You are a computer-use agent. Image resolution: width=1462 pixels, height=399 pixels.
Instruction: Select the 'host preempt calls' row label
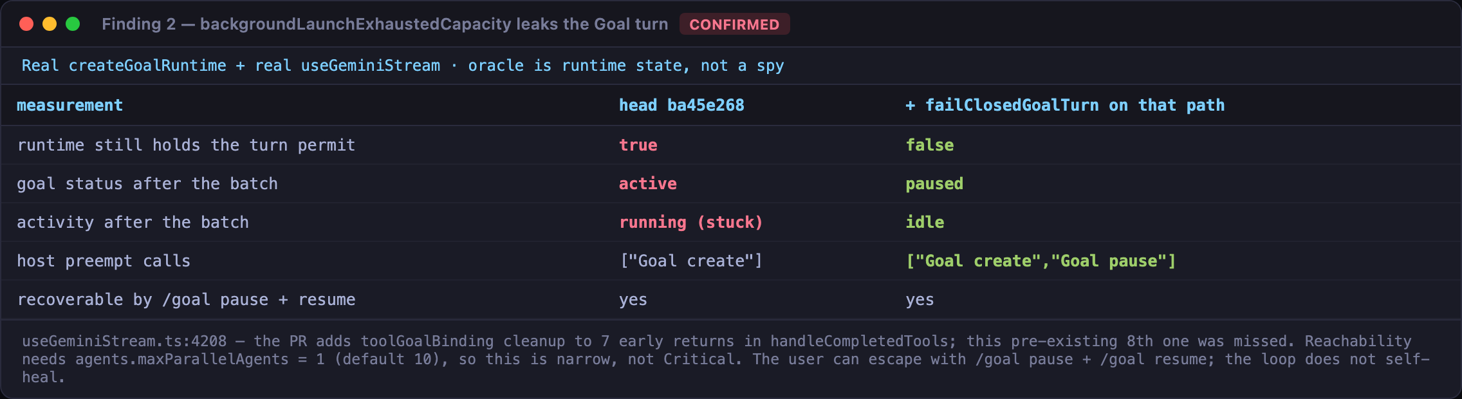pyautogui.click(x=104, y=261)
